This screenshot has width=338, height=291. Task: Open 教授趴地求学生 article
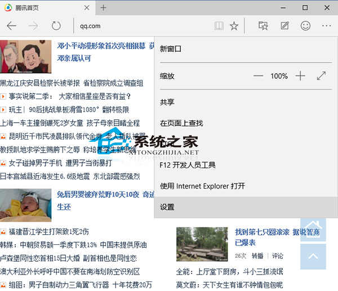click(68, 150)
